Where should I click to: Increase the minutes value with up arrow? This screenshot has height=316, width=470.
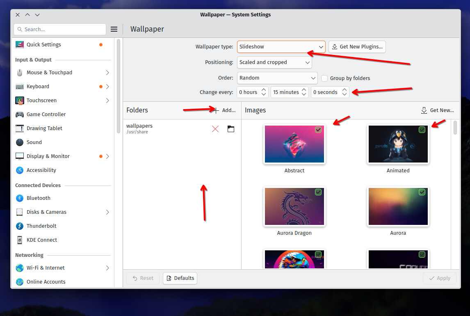pos(304,89)
